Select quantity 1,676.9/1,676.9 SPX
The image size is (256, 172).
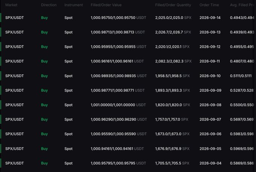click(x=172, y=149)
